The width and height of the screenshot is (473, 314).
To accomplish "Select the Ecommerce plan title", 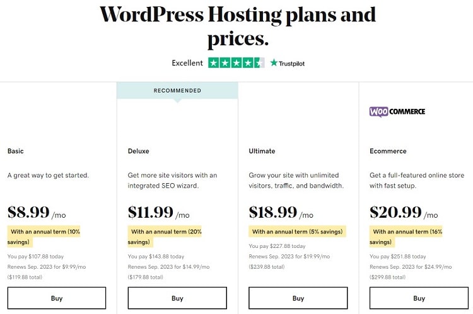I will [388, 151].
